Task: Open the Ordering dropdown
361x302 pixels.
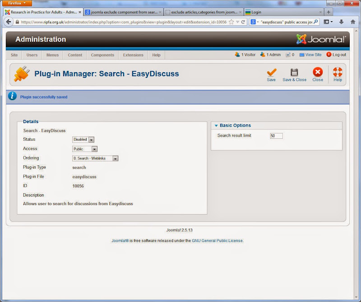Action: (x=95, y=158)
